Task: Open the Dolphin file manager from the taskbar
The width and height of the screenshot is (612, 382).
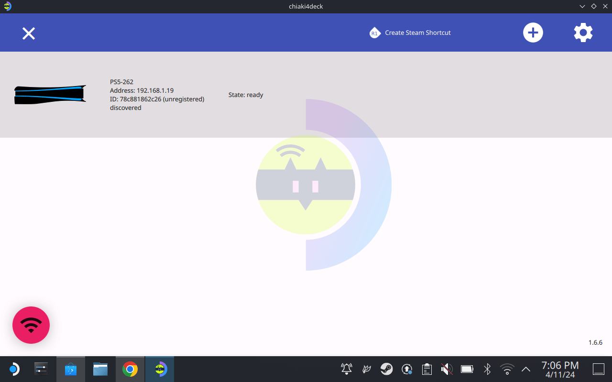Action: pos(100,369)
